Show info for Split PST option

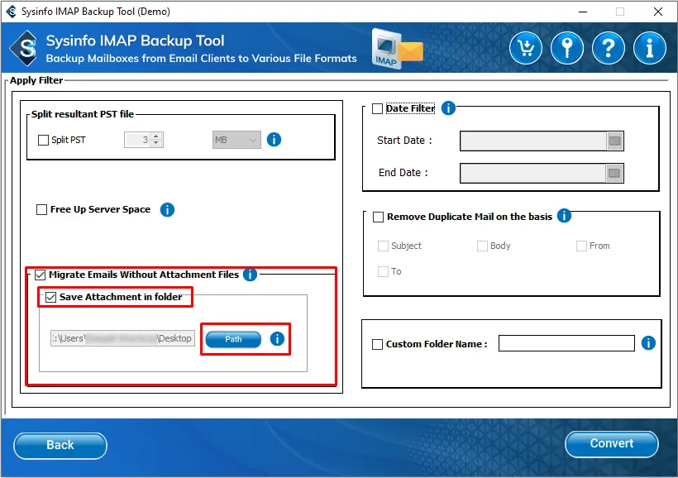point(274,139)
